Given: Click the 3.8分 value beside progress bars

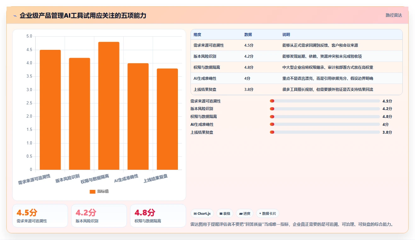Looking at the screenshot, I should click(387, 132).
